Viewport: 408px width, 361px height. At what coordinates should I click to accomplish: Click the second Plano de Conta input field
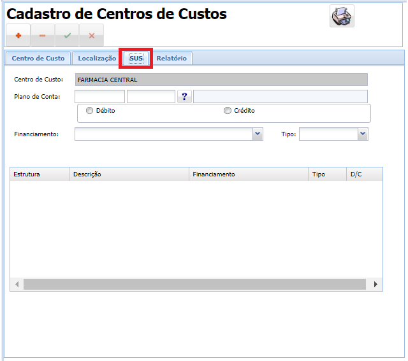[151, 97]
